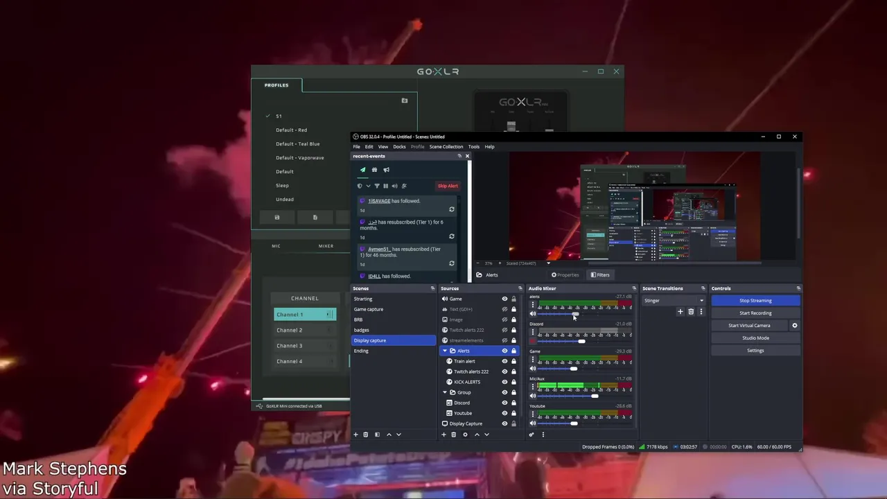Open the preview scaling dropdown
The width and height of the screenshot is (887, 499).
pos(548,263)
